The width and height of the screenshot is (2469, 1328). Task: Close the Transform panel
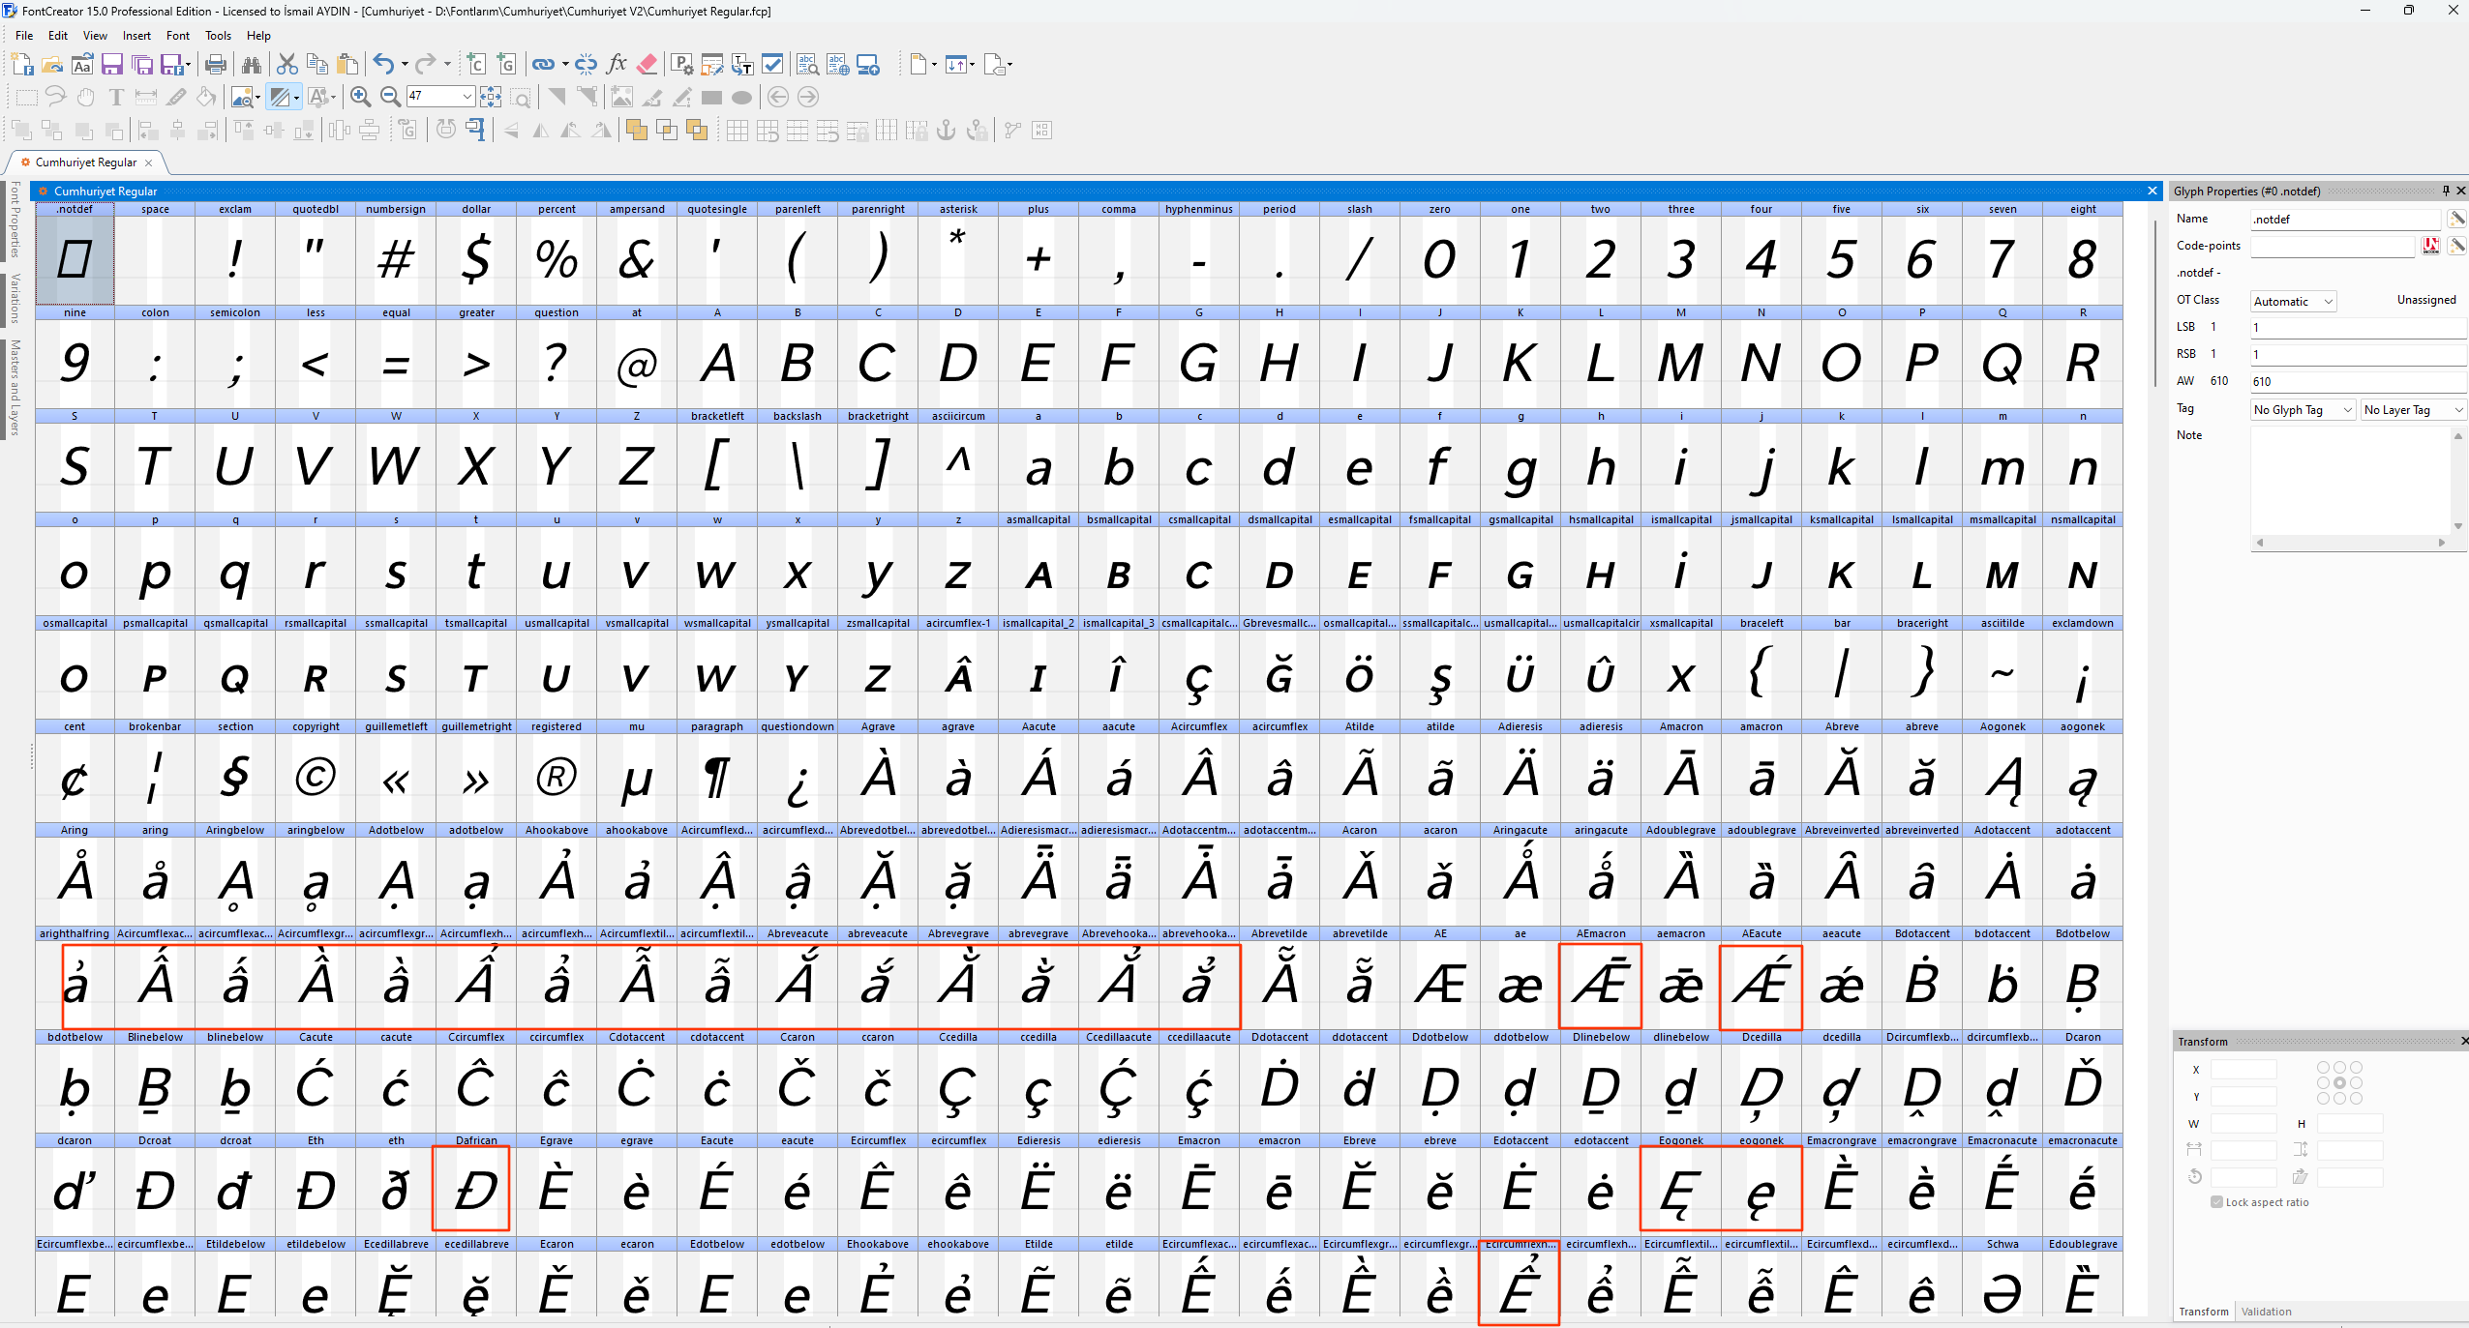coord(2464,1041)
